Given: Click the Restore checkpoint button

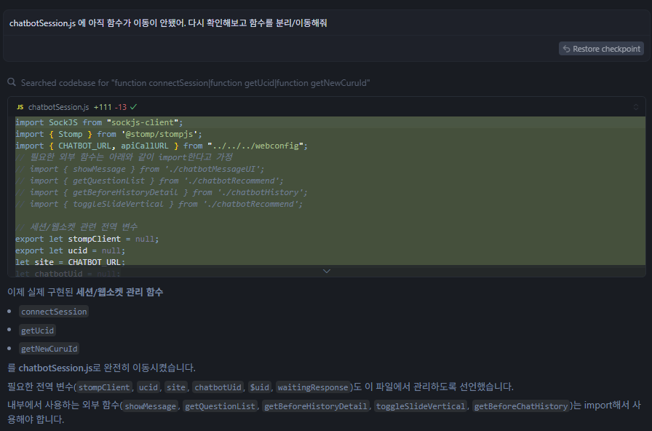Looking at the screenshot, I should click(x=601, y=49).
